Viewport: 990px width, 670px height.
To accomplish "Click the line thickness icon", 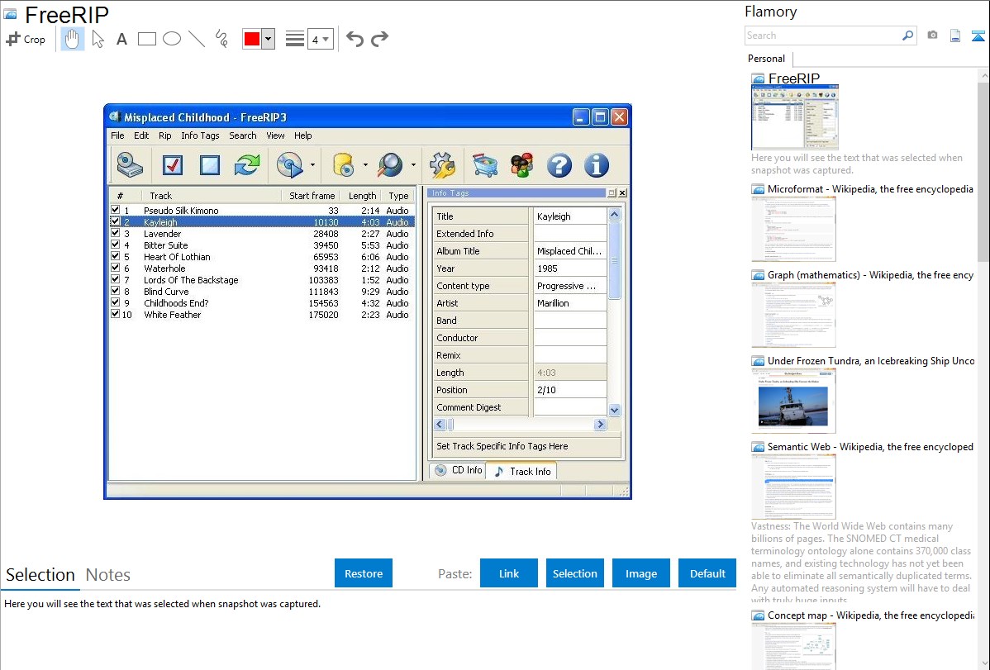I will point(294,39).
